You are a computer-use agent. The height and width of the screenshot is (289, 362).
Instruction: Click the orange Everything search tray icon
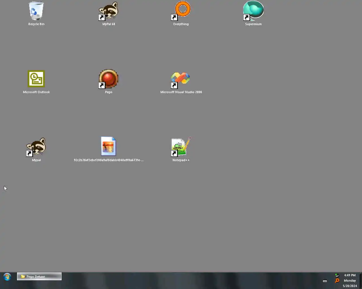pos(337,281)
